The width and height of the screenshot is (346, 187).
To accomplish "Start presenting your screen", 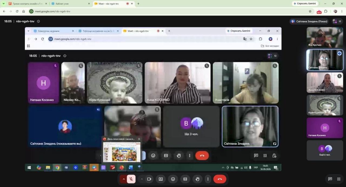I will pos(161,179).
